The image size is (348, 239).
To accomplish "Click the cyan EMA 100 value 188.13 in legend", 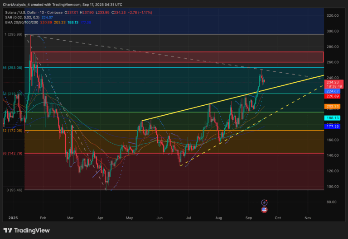I will coord(73,22).
